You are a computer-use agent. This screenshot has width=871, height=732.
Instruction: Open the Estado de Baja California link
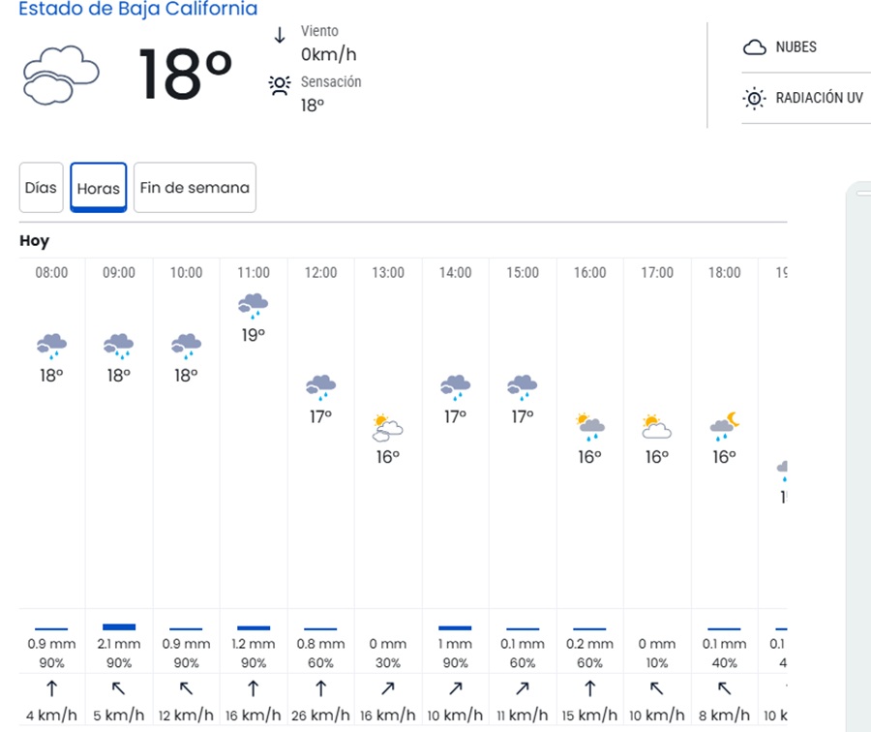[x=138, y=10]
